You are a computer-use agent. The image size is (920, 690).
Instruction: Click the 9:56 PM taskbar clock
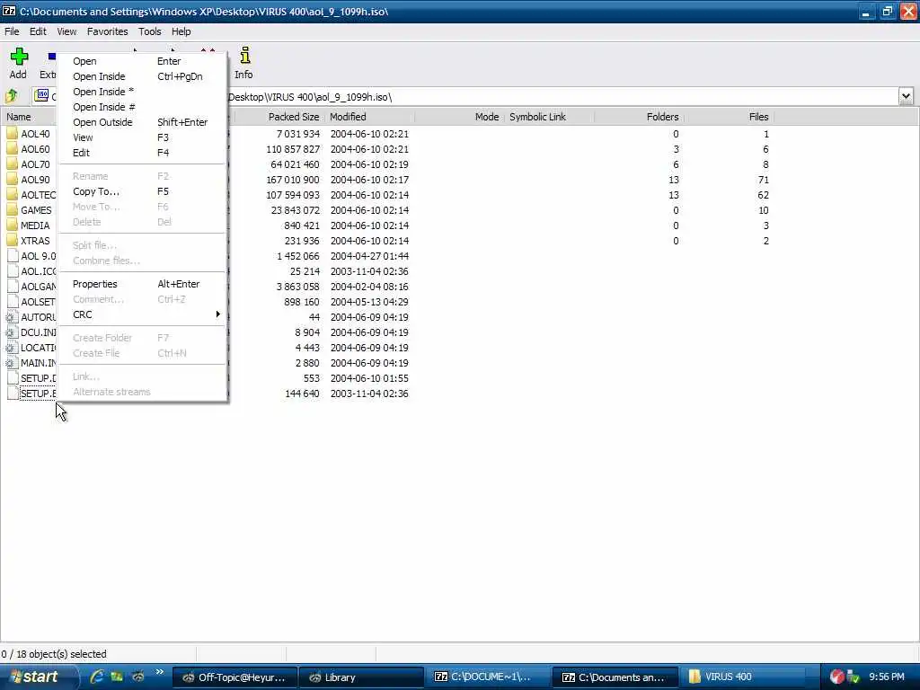click(886, 677)
